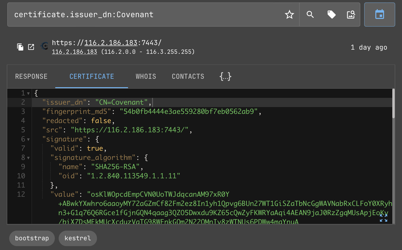This screenshot has width=402, height=250.
Task: View the CONTACTS tab
Action: tap(188, 76)
